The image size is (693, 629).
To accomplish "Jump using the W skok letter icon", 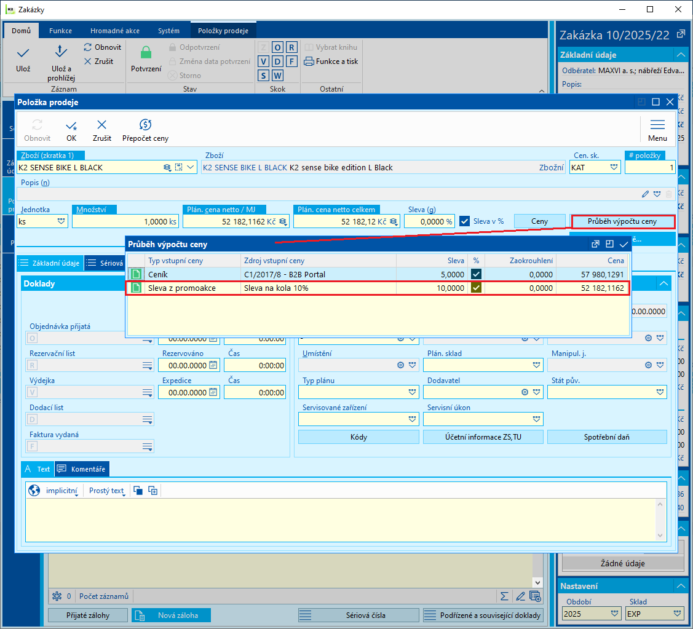I will click(277, 76).
